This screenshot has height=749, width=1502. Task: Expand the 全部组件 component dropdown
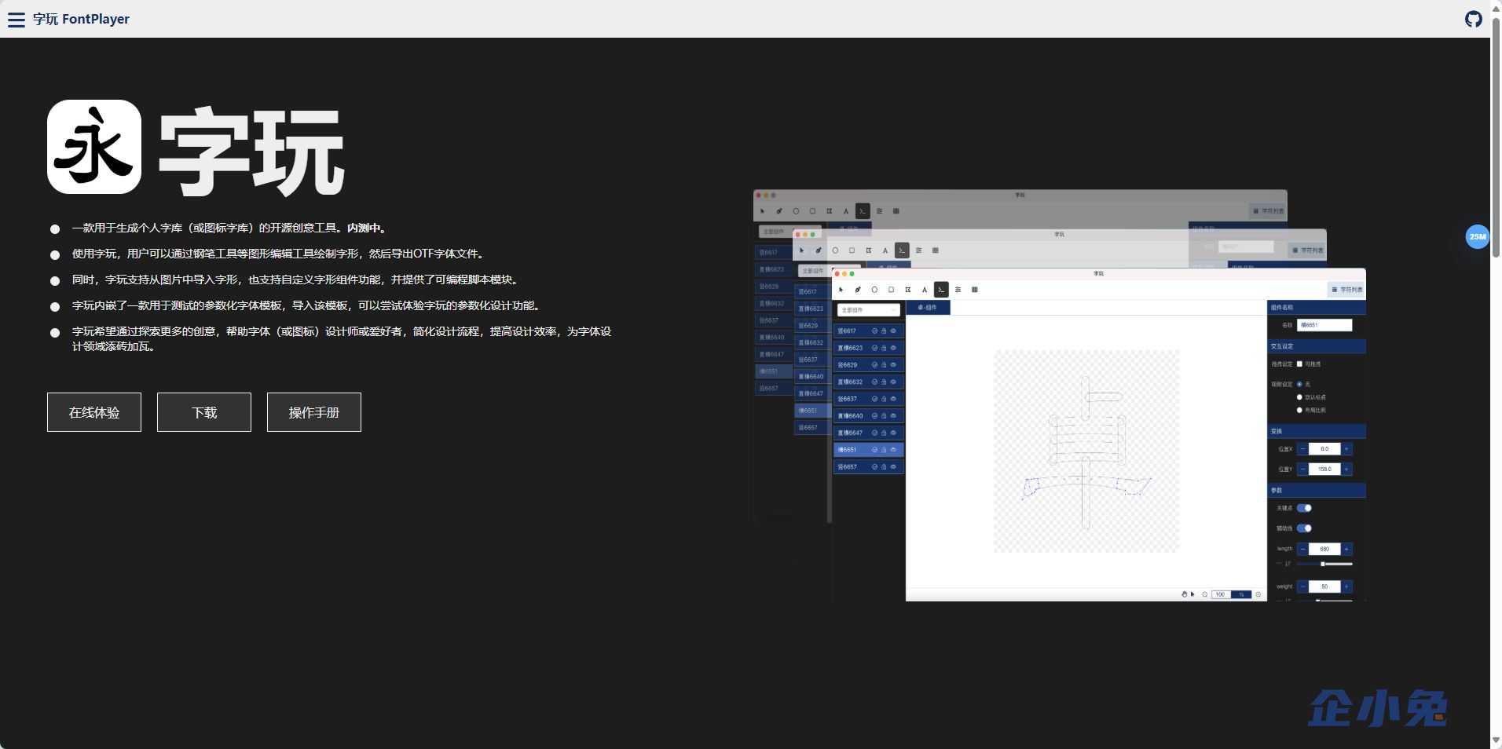coord(868,310)
